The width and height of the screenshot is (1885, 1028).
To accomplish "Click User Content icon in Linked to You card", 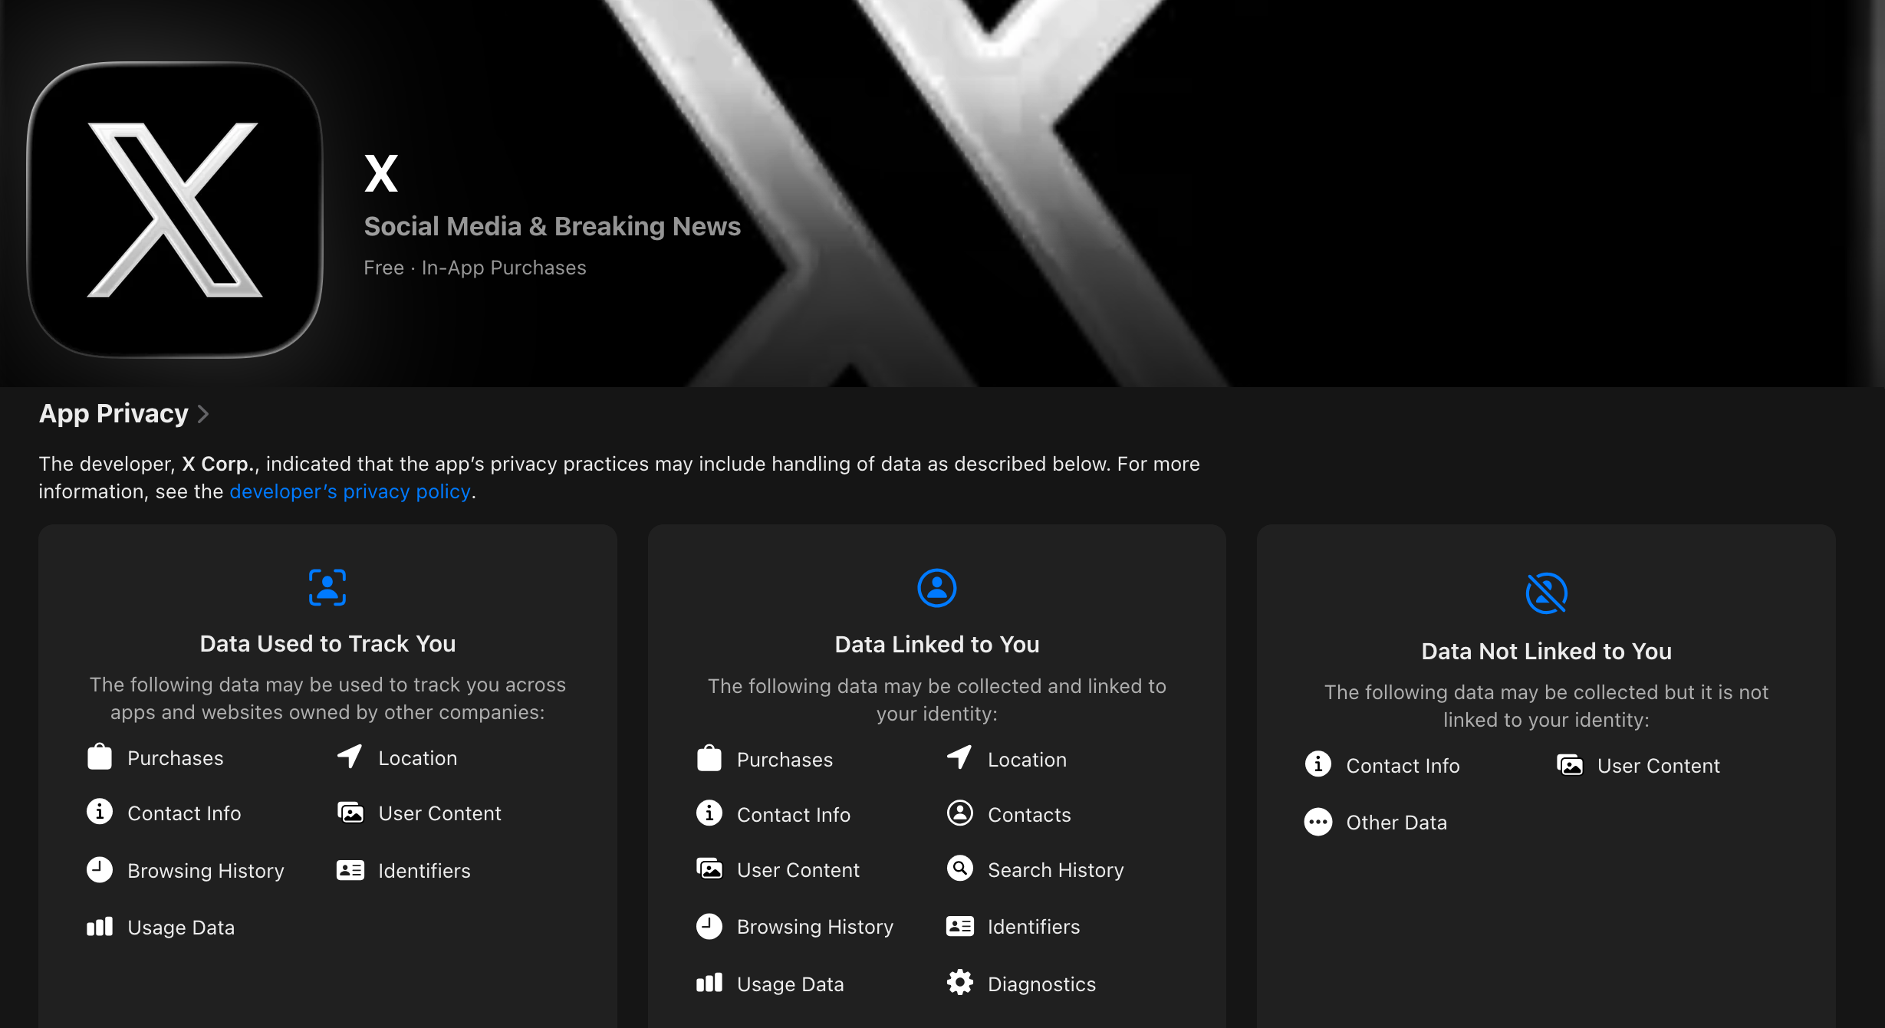I will [x=709, y=869].
